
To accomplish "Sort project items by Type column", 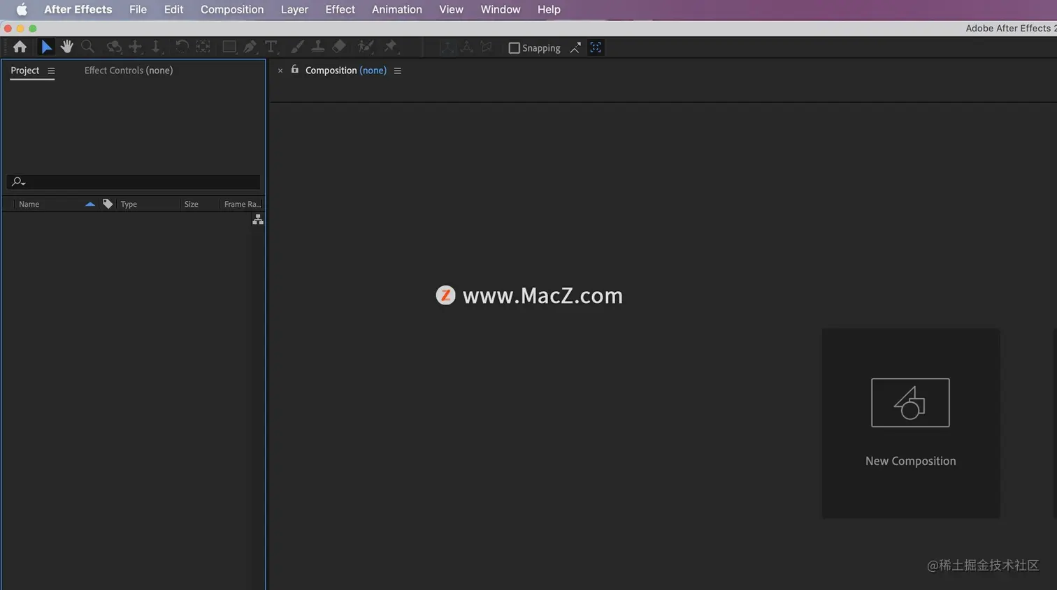I will (x=129, y=204).
